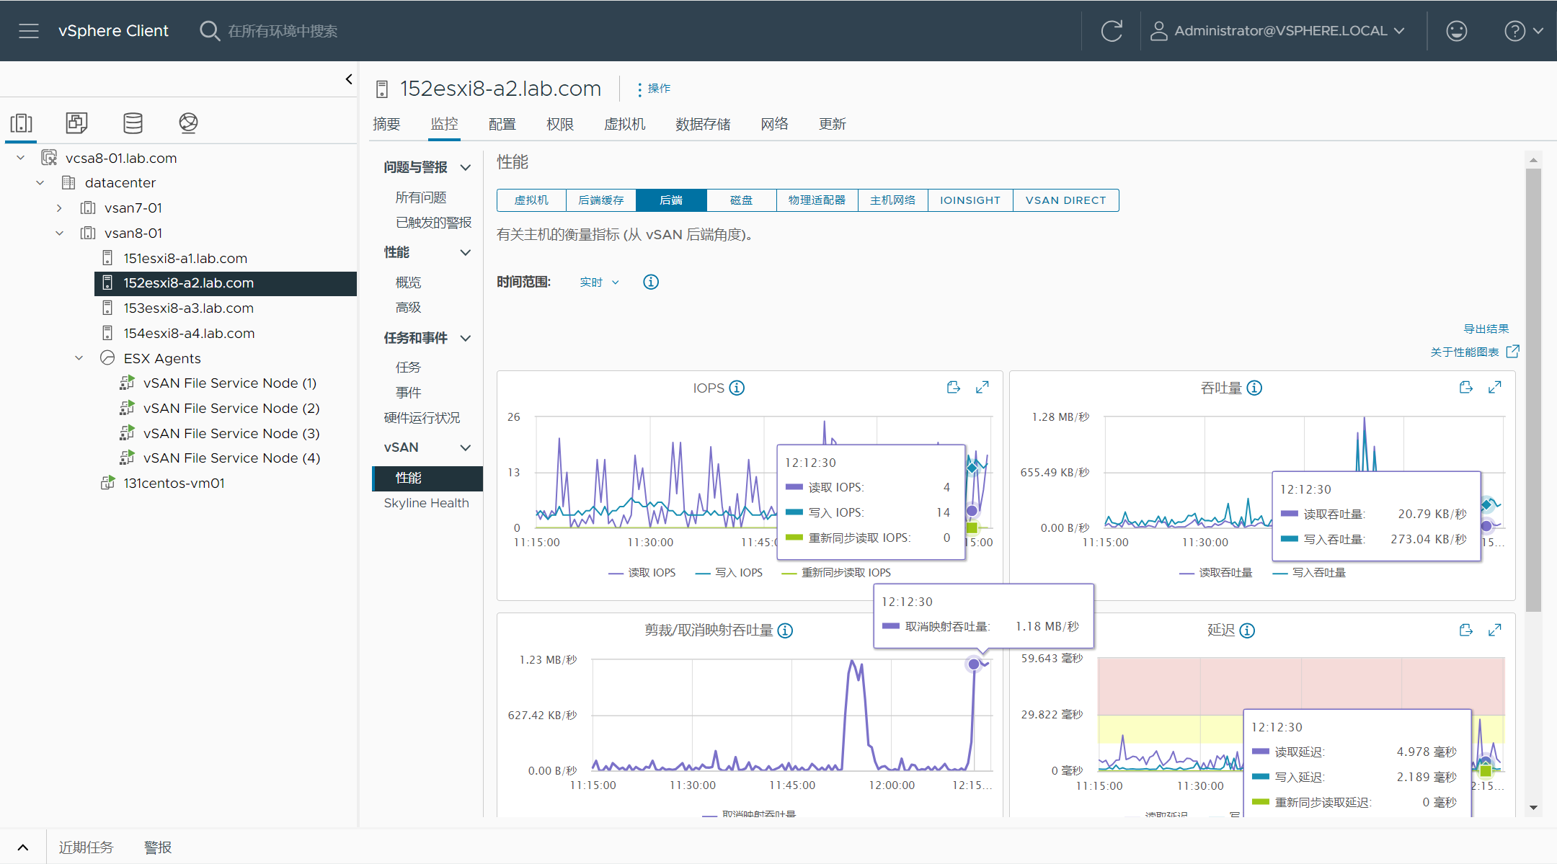Expand the throughput chart to full view

[1495, 388]
